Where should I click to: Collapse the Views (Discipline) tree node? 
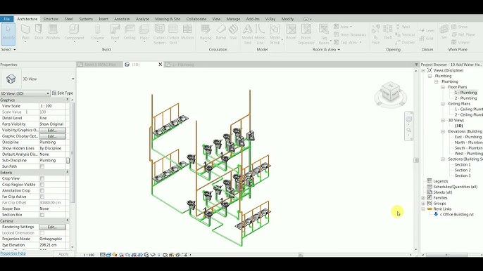click(423, 70)
